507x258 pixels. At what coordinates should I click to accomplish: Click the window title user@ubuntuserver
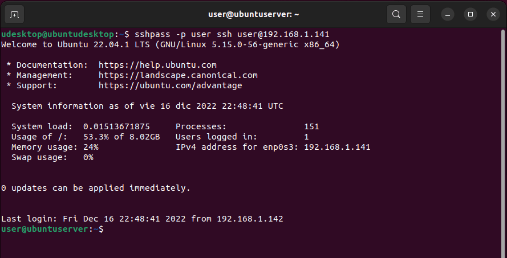click(x=253, y=14)
